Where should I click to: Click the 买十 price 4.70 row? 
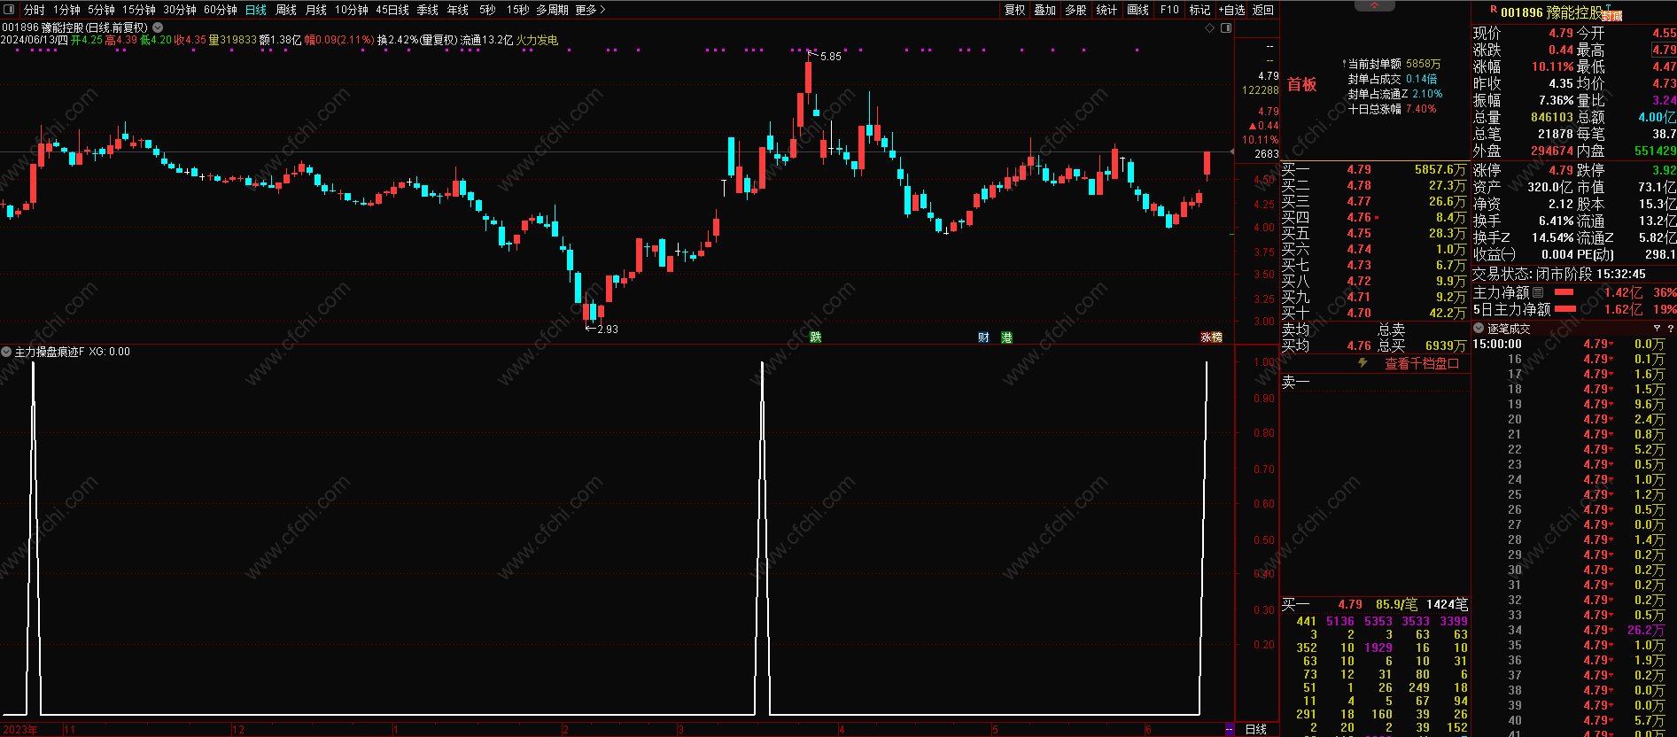pyautogui.click(x=1374, y=313)
